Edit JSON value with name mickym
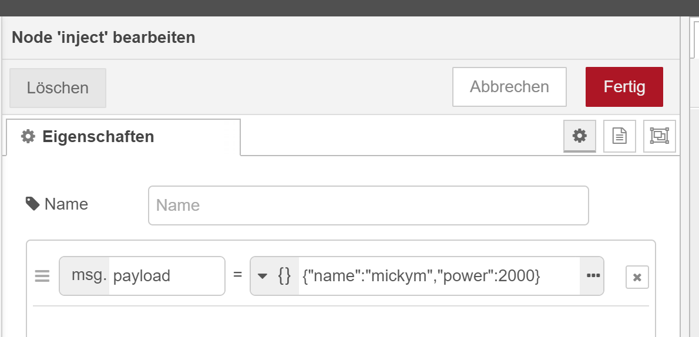 439,276
